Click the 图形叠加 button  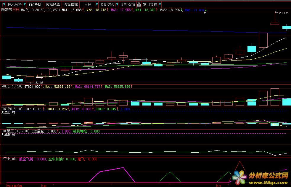coord(128,4)
